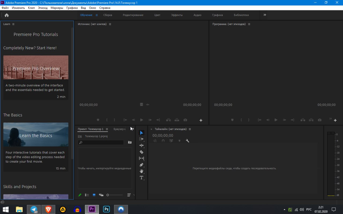343x214 pixels.
Task: Open Source monitor panel menu
Action: tap(110, 24)
